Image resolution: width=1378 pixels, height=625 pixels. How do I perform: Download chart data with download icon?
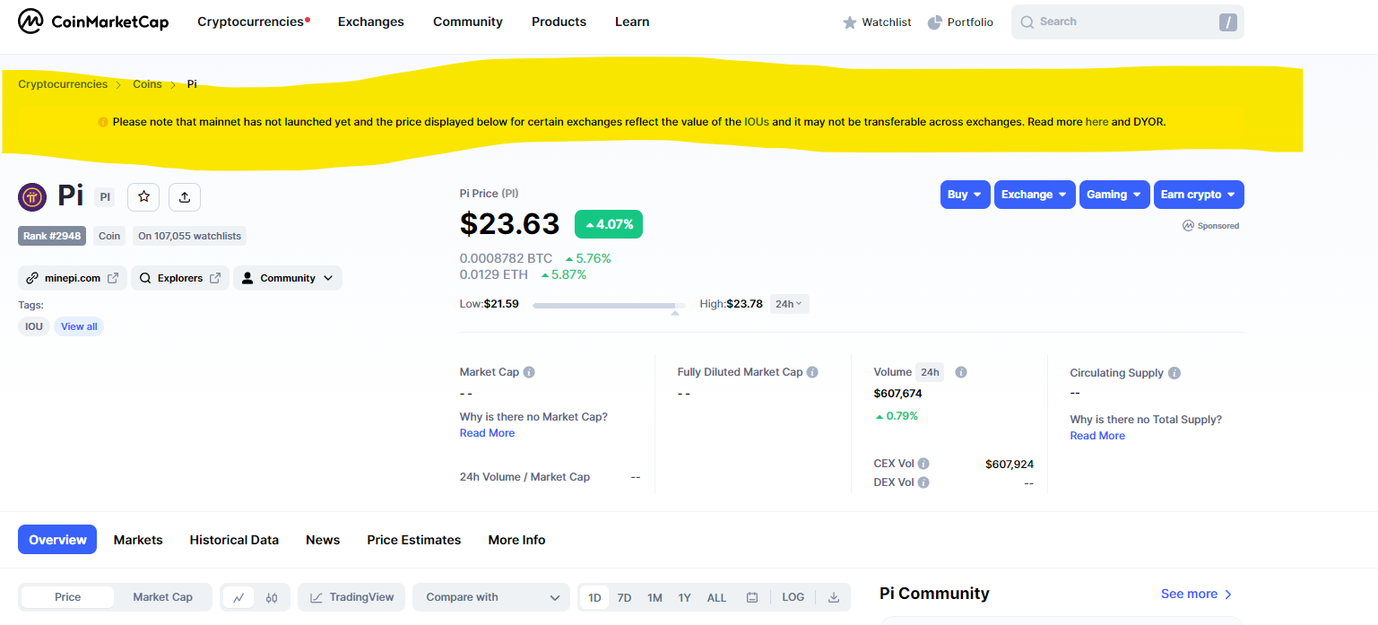coord(834,597)
